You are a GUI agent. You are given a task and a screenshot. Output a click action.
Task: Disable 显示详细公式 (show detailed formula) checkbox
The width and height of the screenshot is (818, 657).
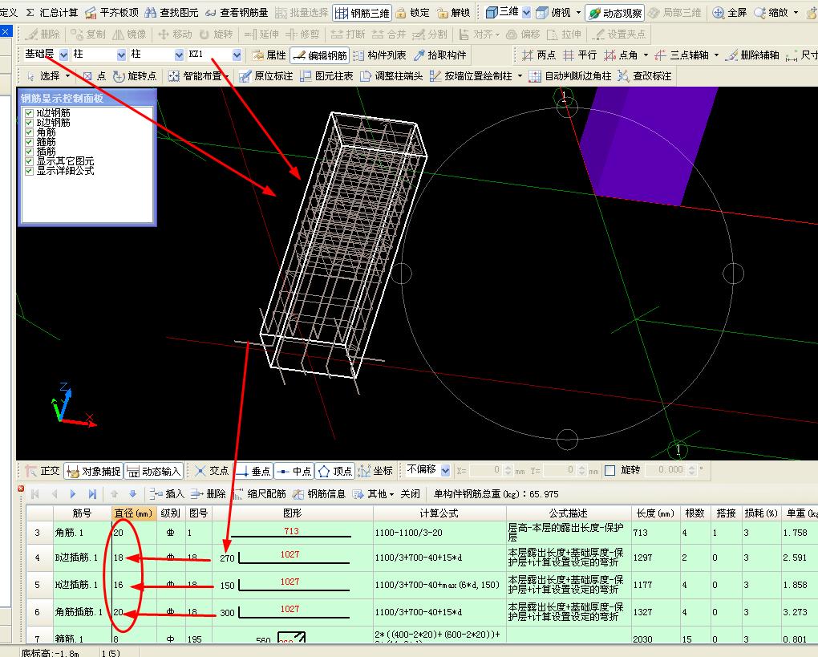pyautogui.click(x=30, y=171)
